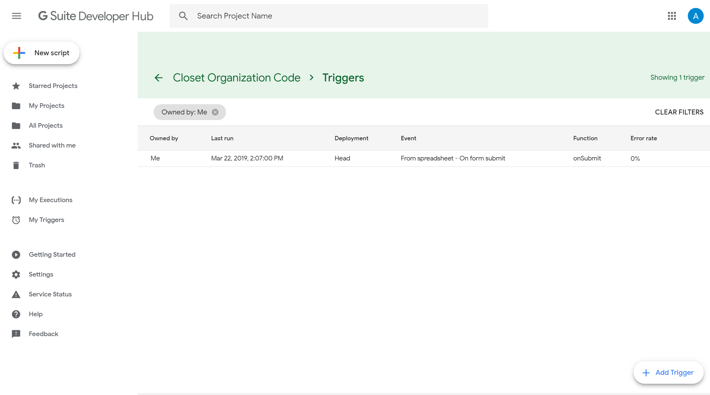Click the Mar 22, 2019, 2:07:00 PM cell
The height and width of the screenshot is (395, 710).
pos(247,158)
